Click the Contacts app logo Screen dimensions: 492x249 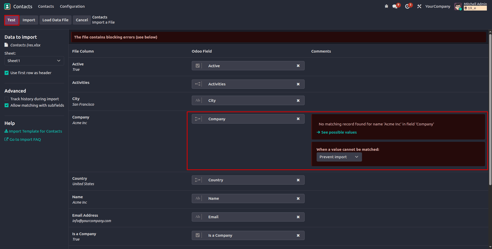[7, 6]
